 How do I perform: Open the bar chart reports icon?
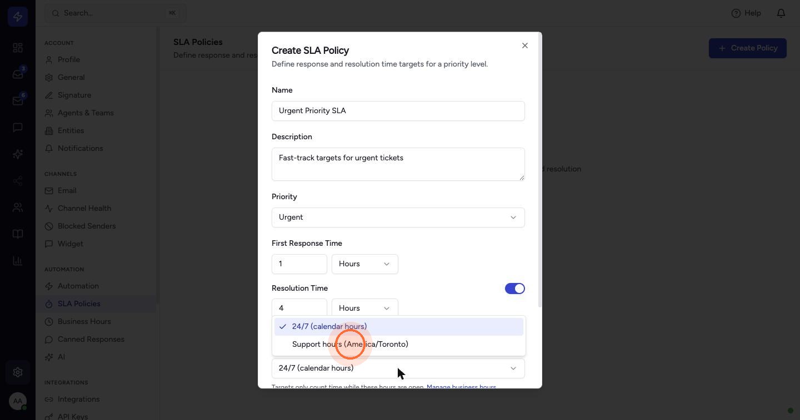(x=18, y=261)
